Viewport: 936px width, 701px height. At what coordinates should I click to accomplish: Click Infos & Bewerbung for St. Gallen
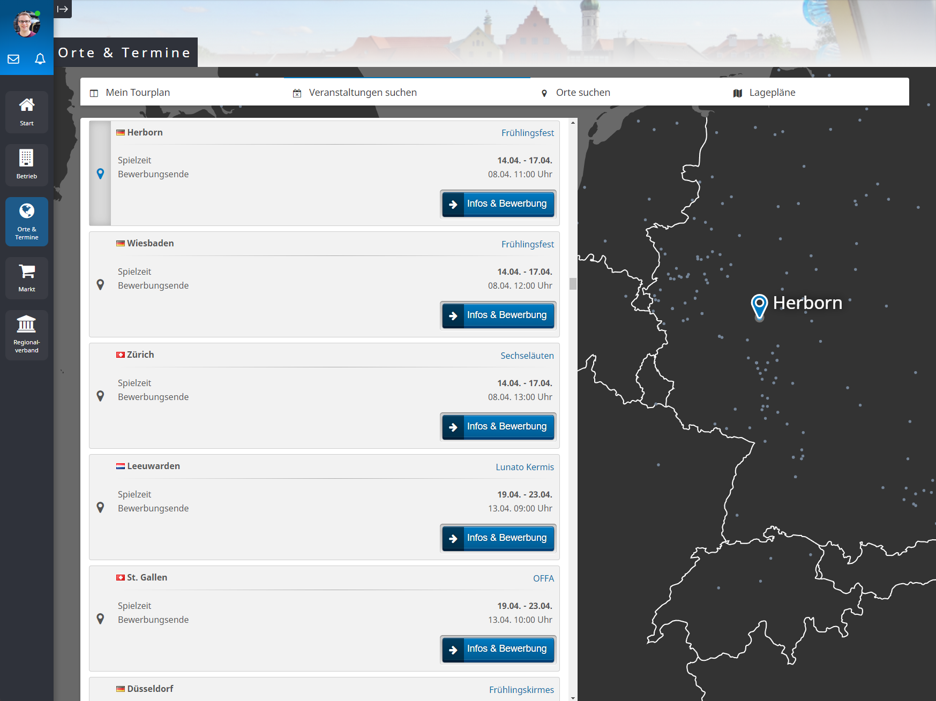click(x=498, y=649)
